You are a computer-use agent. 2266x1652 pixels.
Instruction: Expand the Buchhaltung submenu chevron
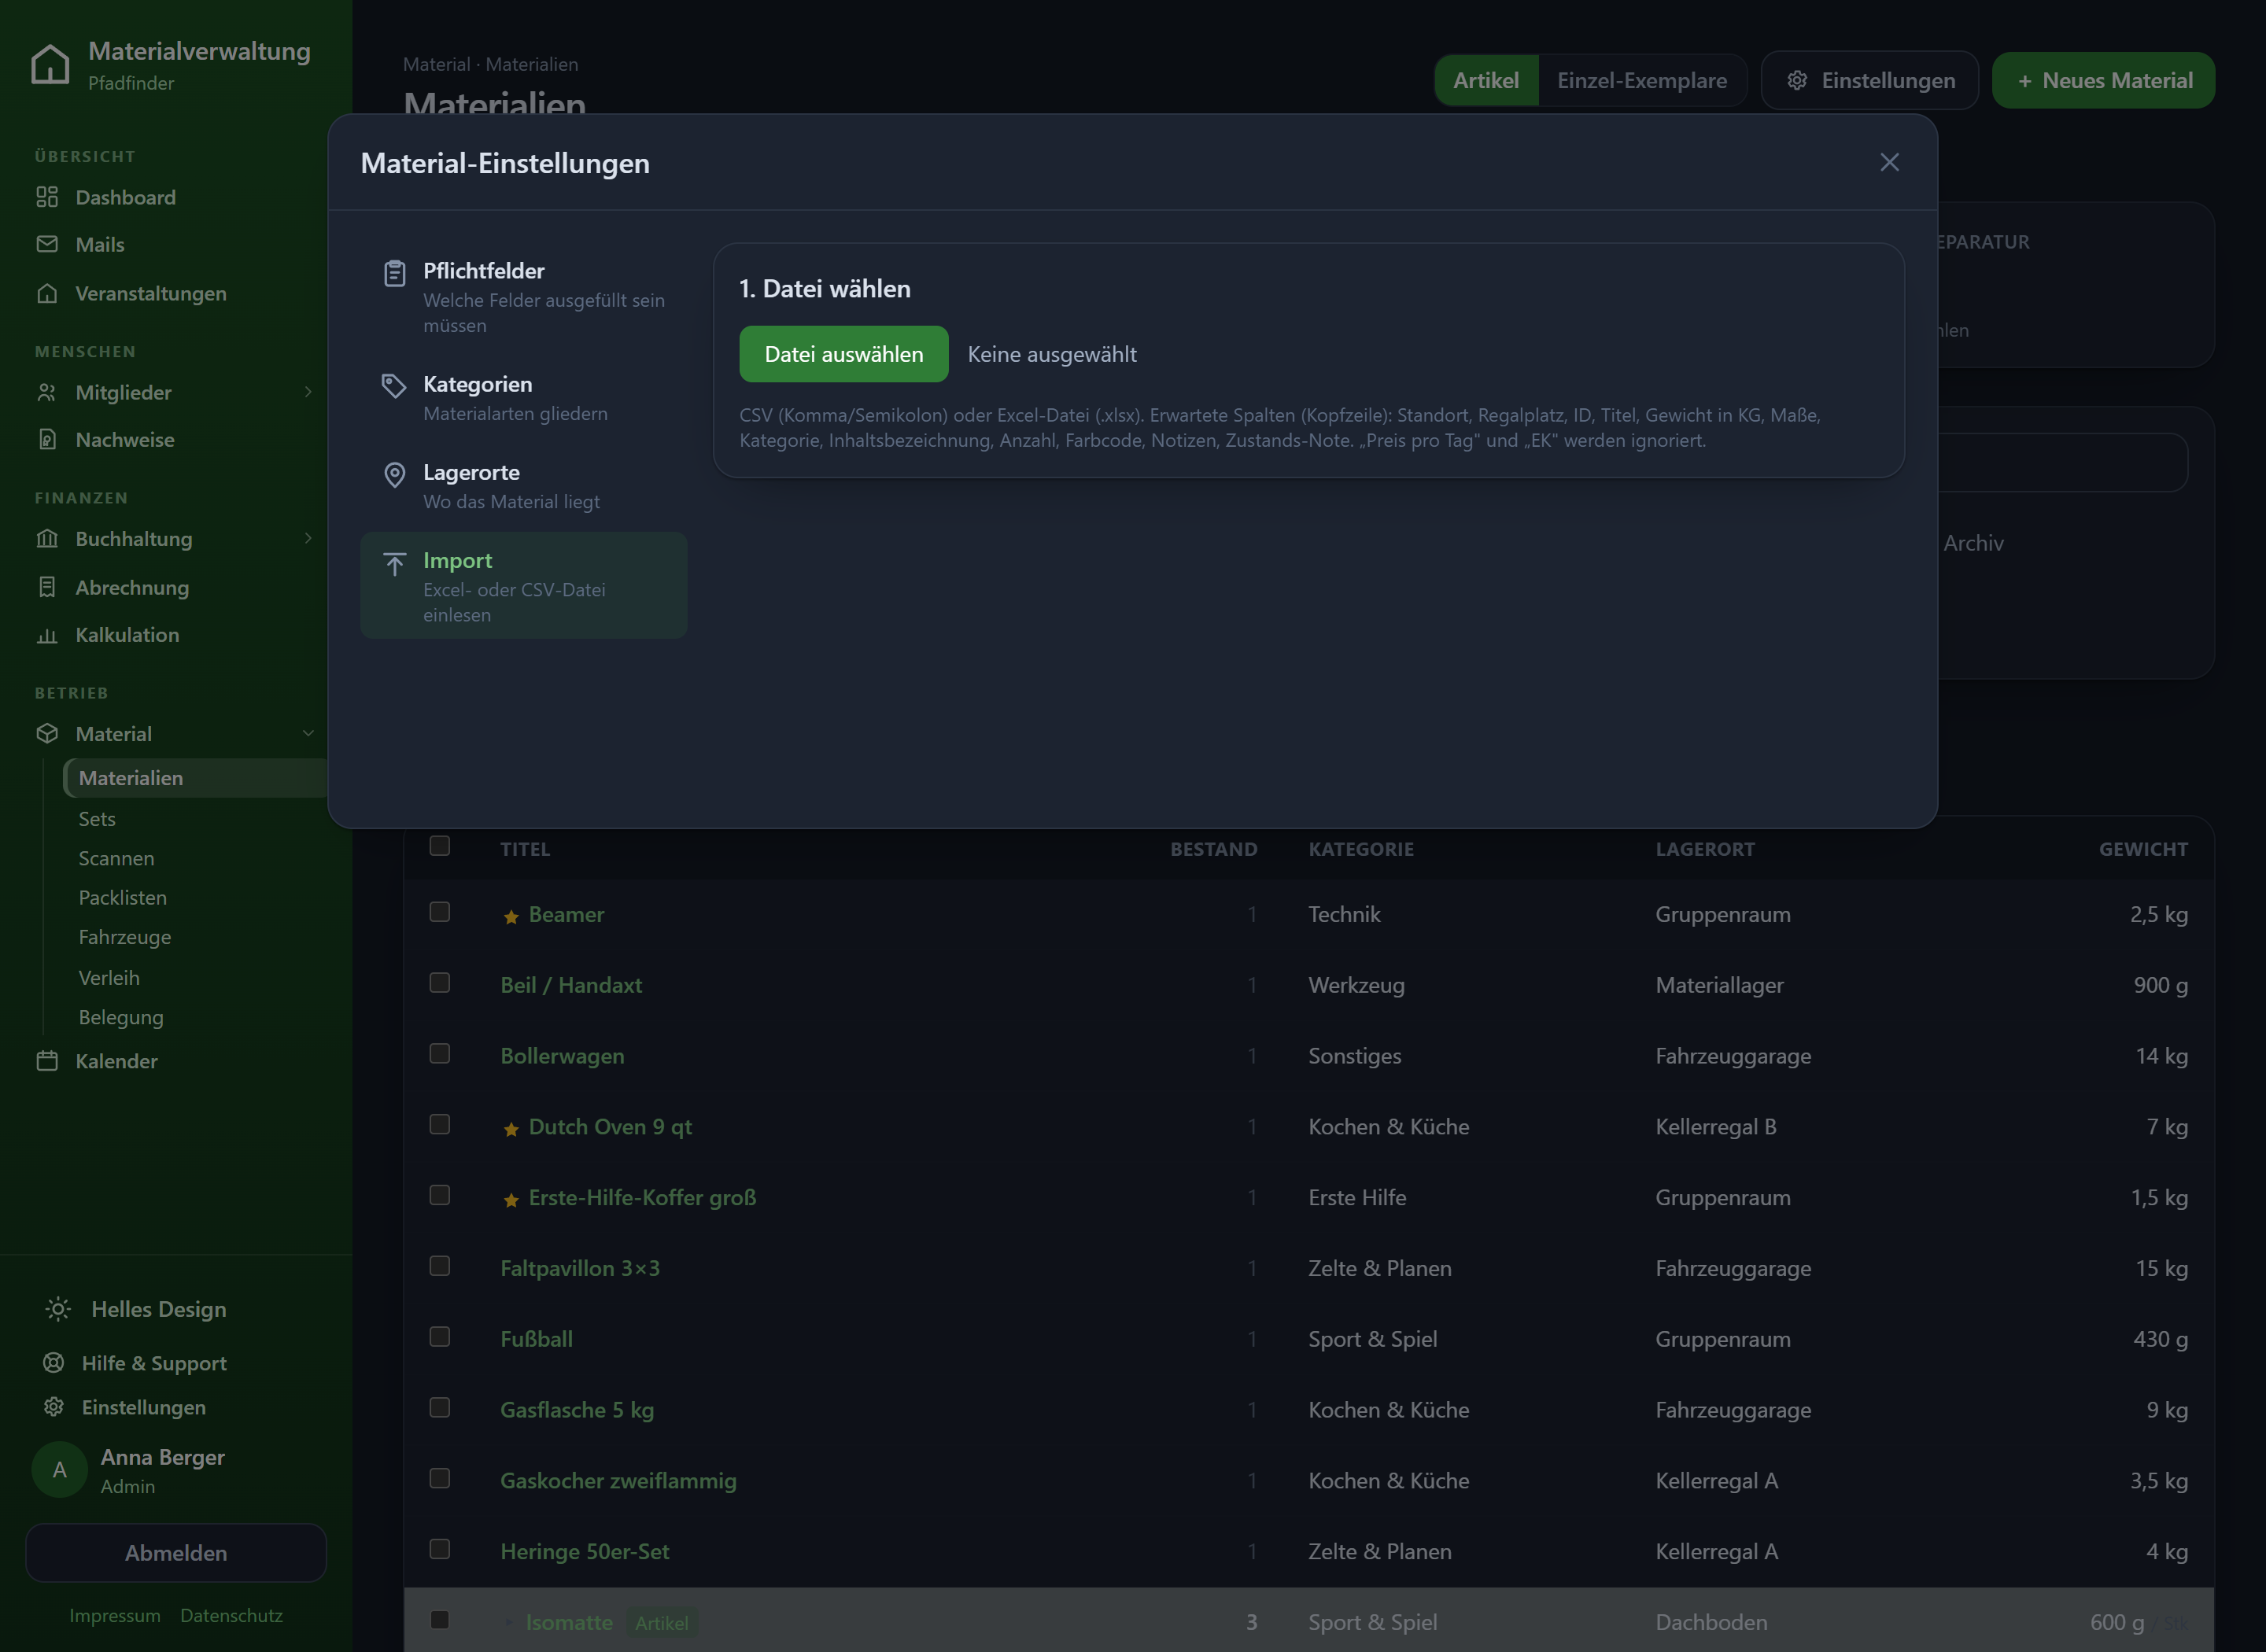[x=308, y=538]
